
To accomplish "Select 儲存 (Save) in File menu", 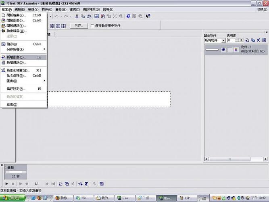I will click(24, 44).
